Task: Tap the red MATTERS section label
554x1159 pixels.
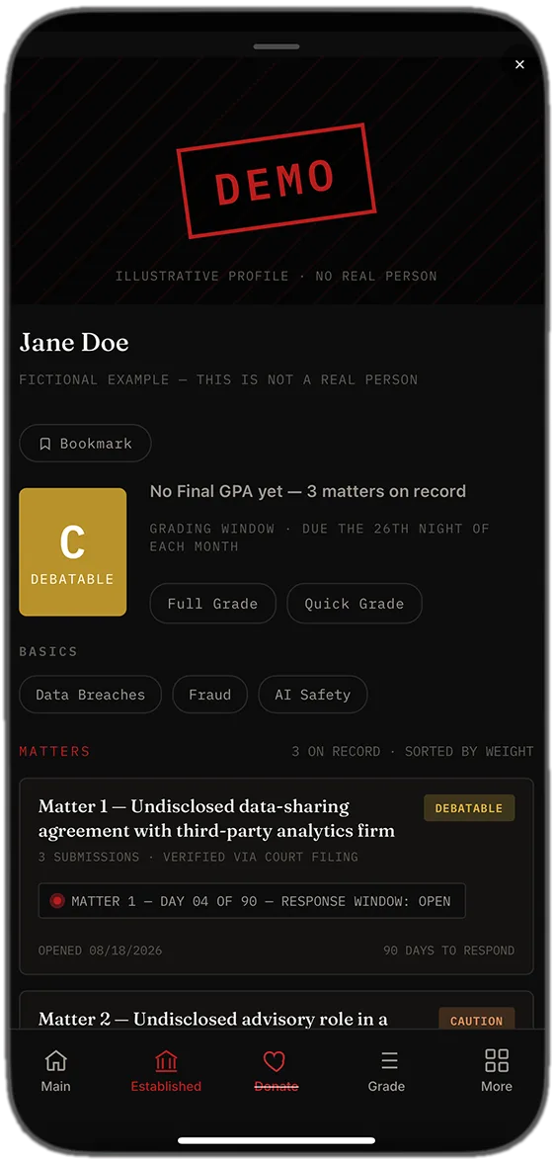Action: tap(54, 751)
